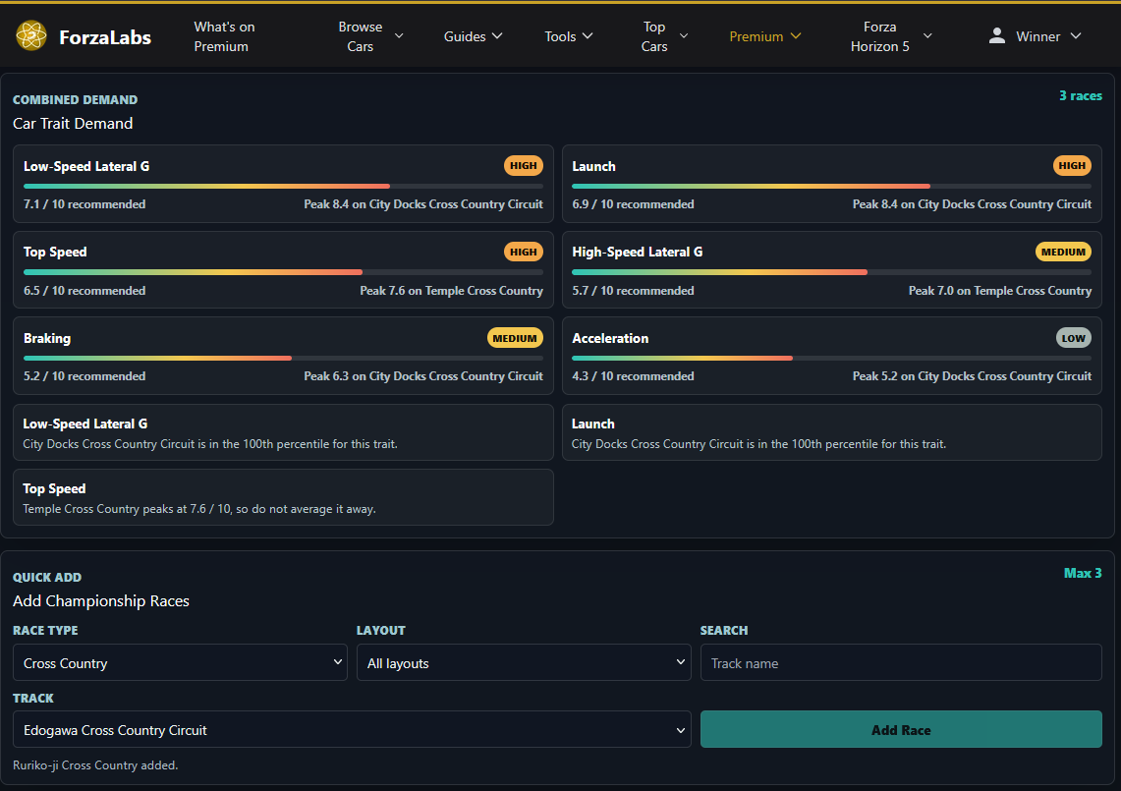Screen dimensions: 1121x791
Task: Expand the Tools menu
Action: (x=569, y=36)
